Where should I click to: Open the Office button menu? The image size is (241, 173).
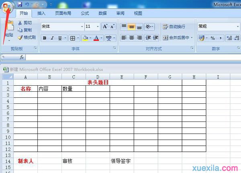point(7,7)
